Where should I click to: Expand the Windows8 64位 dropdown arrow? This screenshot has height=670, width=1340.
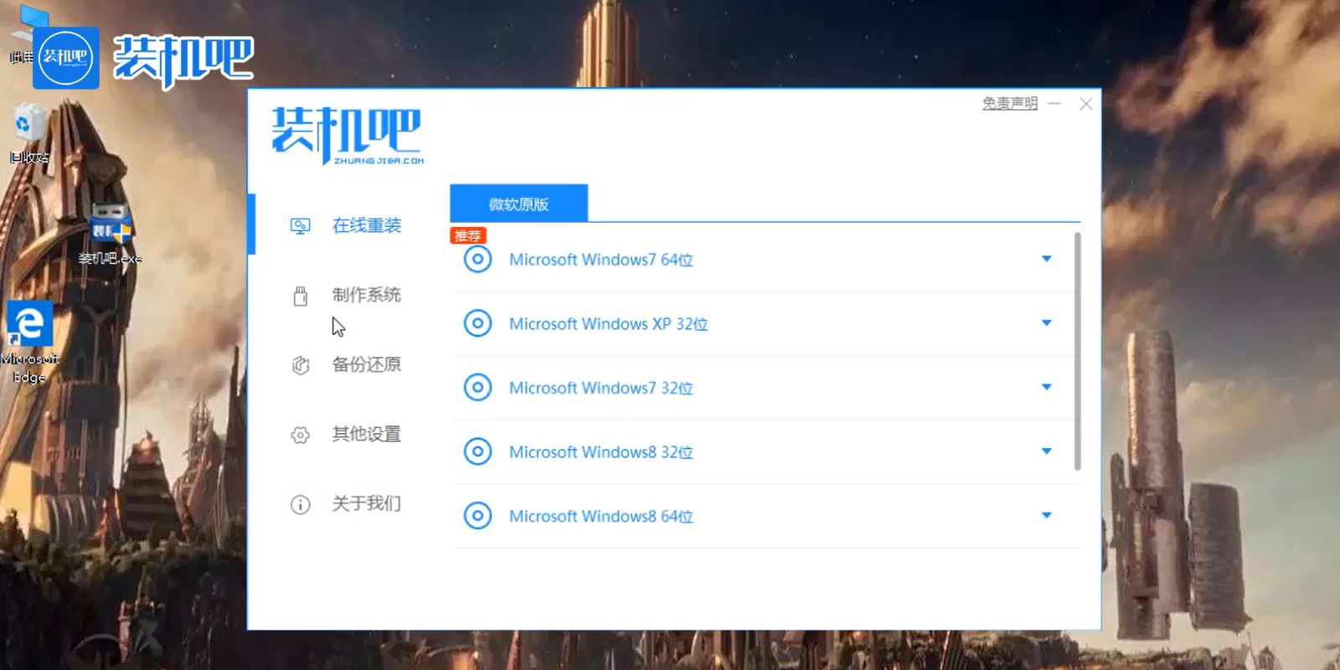pos(1046,515)
